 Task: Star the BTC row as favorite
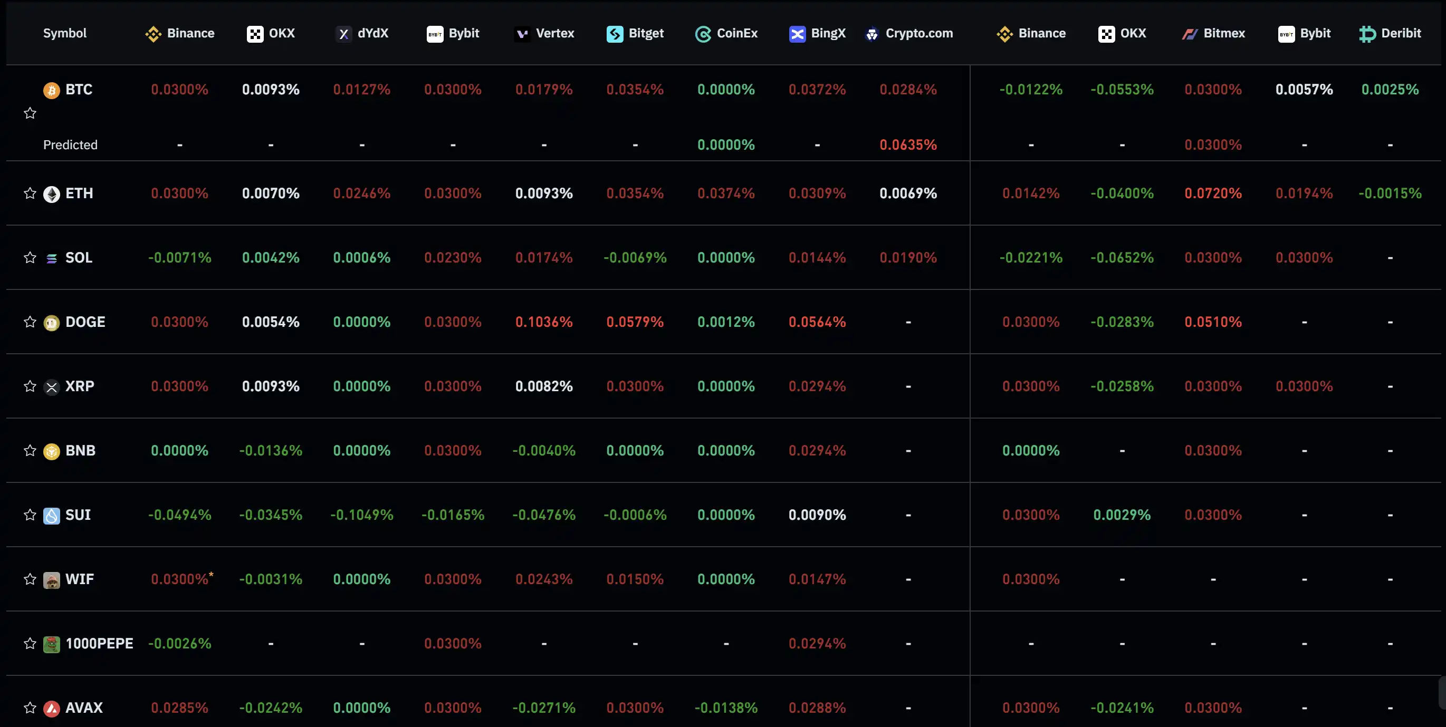[30, 113]
